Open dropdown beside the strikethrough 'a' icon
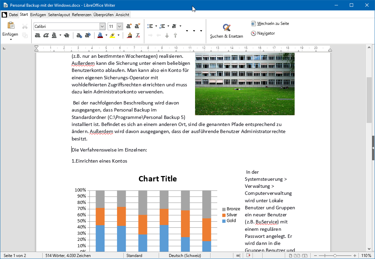Screen dimensions: 375x259 (180, 26)
